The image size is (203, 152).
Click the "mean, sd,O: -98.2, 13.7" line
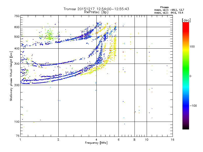(169, 10)
